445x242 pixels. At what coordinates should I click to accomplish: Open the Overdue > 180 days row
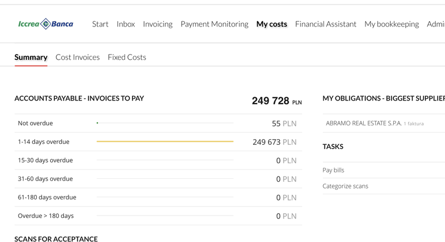(46, 216)
